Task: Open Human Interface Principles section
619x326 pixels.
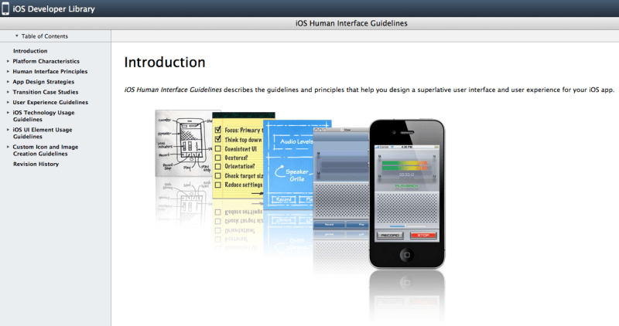Action: pyautogui.click(x=50, y=71)
